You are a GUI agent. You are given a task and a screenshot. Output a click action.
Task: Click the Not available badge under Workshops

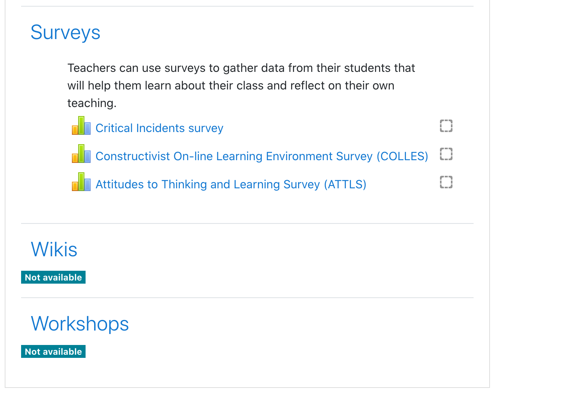pyautogui.click(x=53, y=352)
